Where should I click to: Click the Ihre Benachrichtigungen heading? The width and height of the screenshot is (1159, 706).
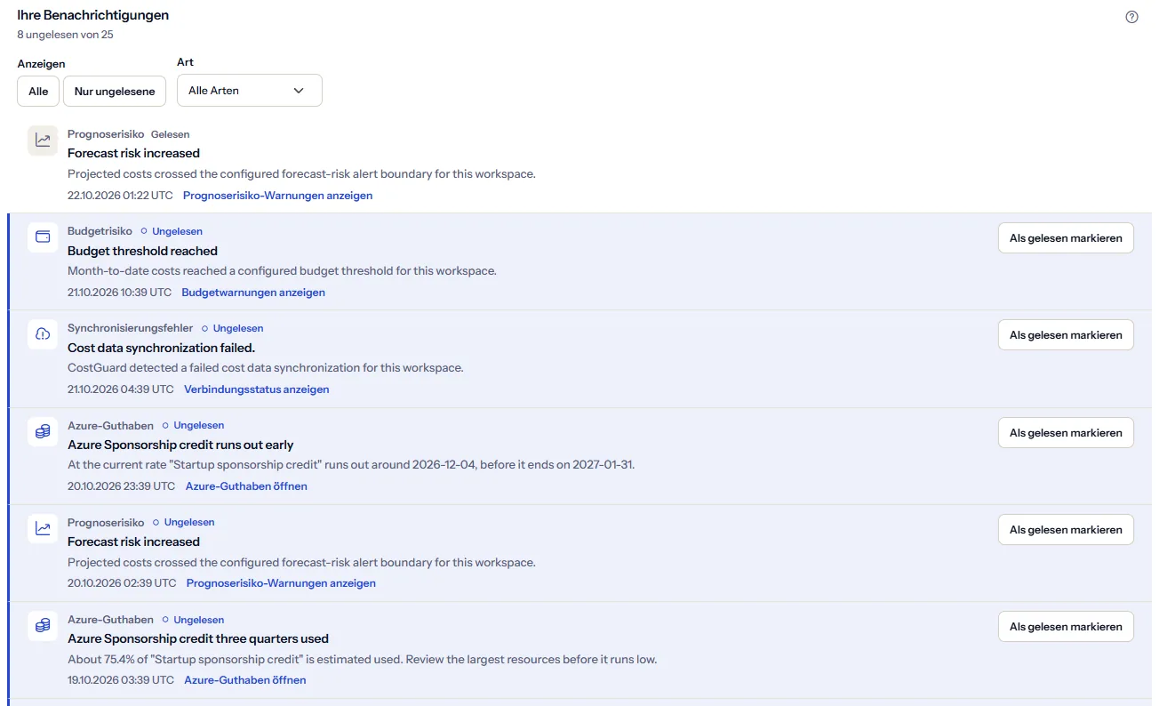click(x=93, y=15)
